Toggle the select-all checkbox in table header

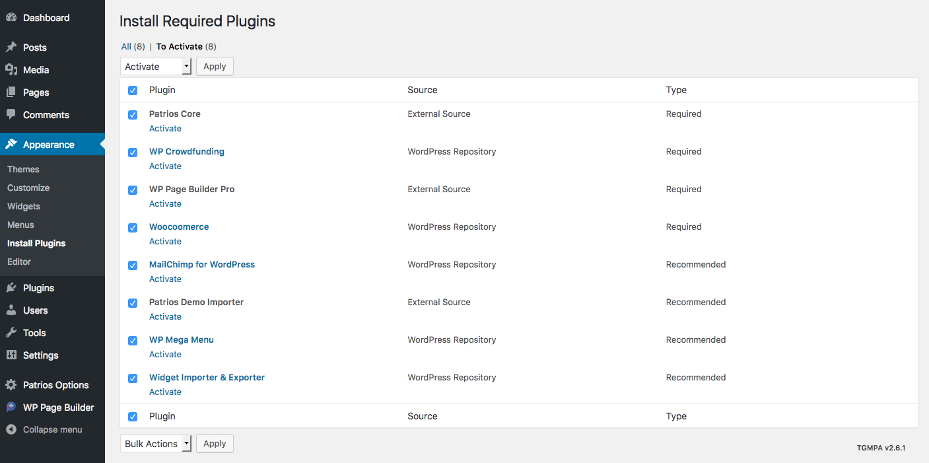coord(133,90)
